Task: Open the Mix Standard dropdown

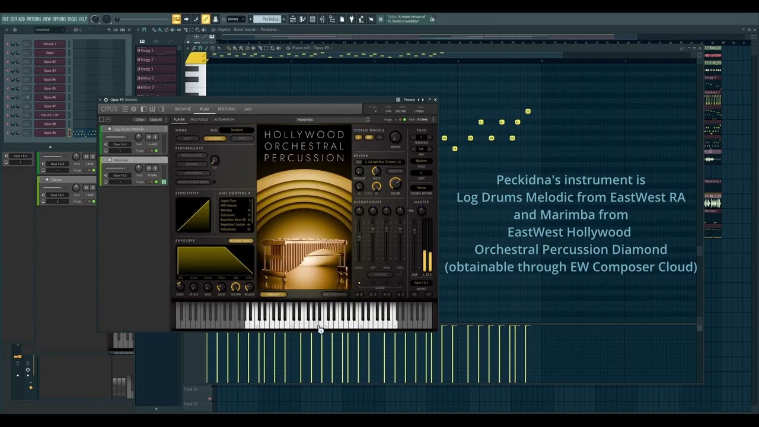Action: [x=237, y=130]
